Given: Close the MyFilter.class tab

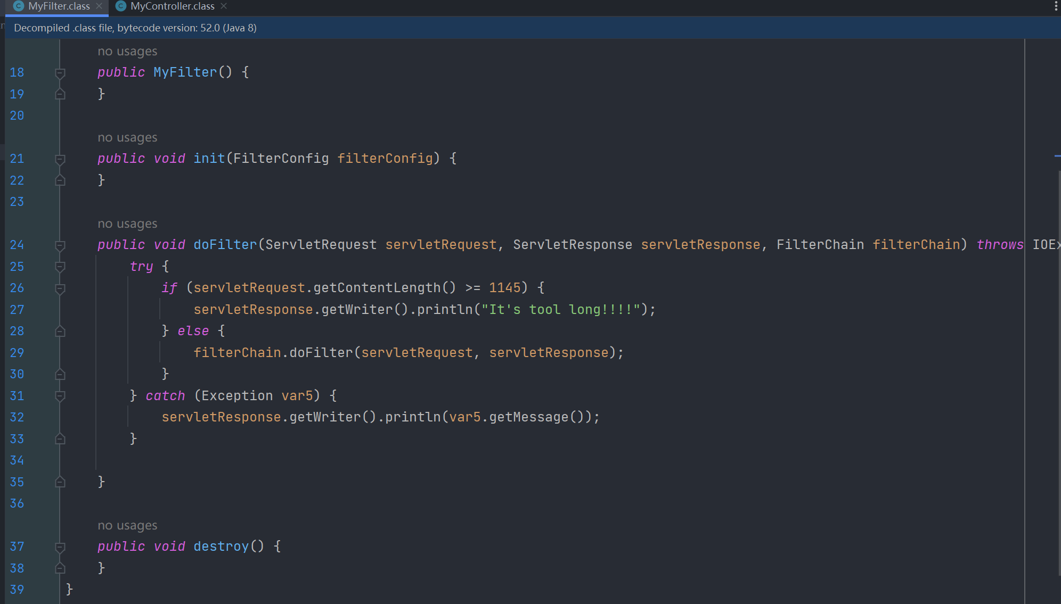Looking at the screenshot, I should click(x=99, y=6).
